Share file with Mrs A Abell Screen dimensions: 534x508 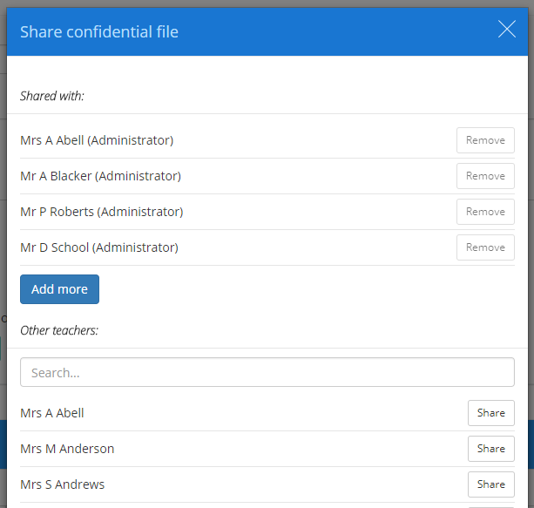490,413
